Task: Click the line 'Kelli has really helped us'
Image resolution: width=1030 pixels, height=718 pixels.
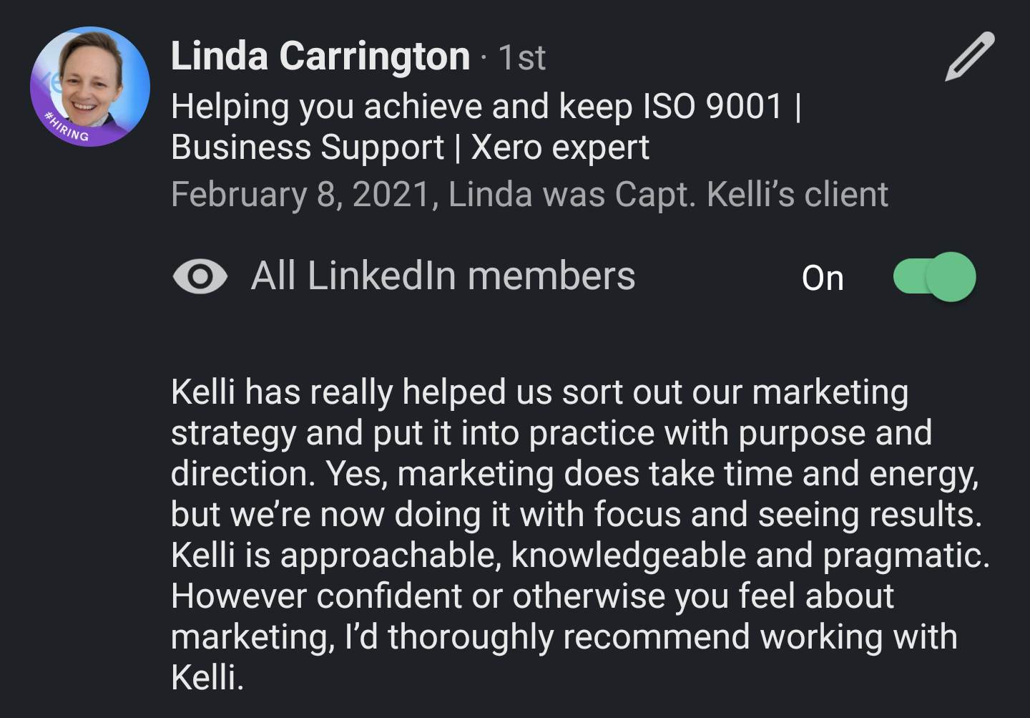Action: (x=539, y=392)
